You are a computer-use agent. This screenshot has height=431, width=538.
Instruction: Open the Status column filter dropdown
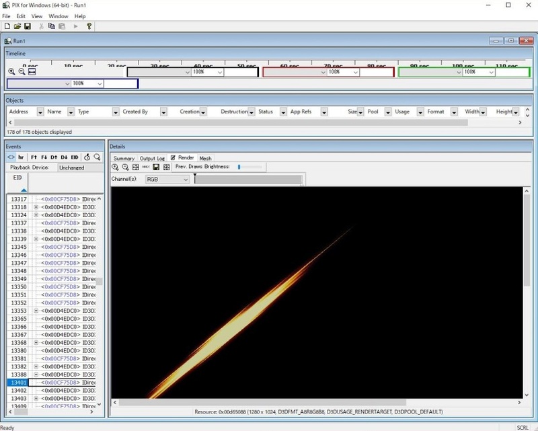(x=283, y=112)
